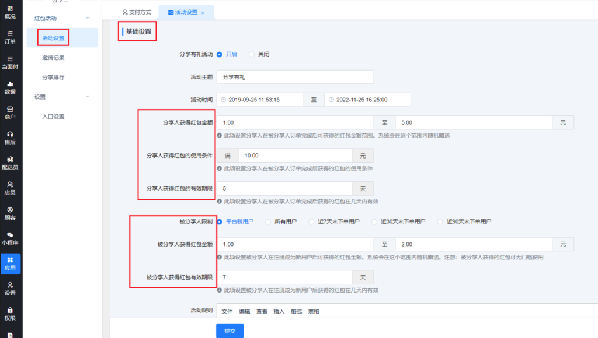598x338 pixels.
Task: Click the 提交 submit button
Action: point(230,331)
